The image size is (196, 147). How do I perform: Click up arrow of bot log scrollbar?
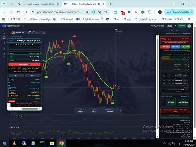pos(9,104)
